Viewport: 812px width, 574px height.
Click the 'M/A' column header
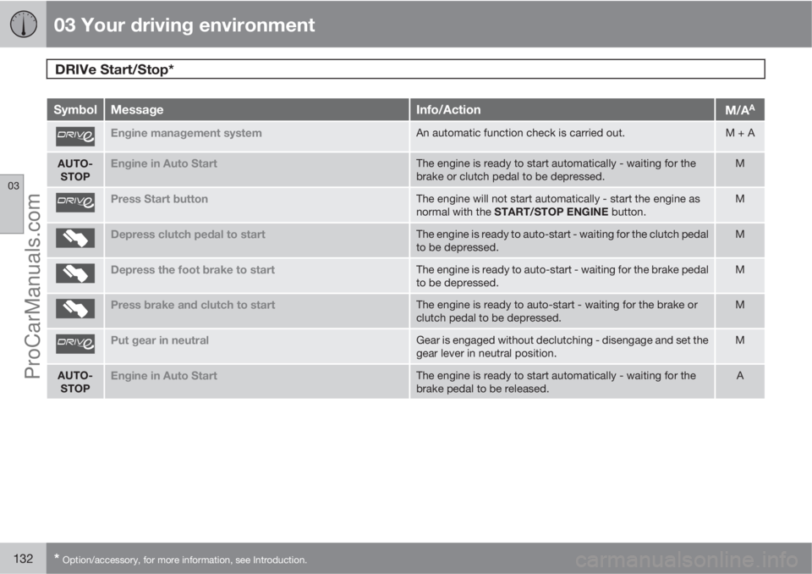pos(739,110)
